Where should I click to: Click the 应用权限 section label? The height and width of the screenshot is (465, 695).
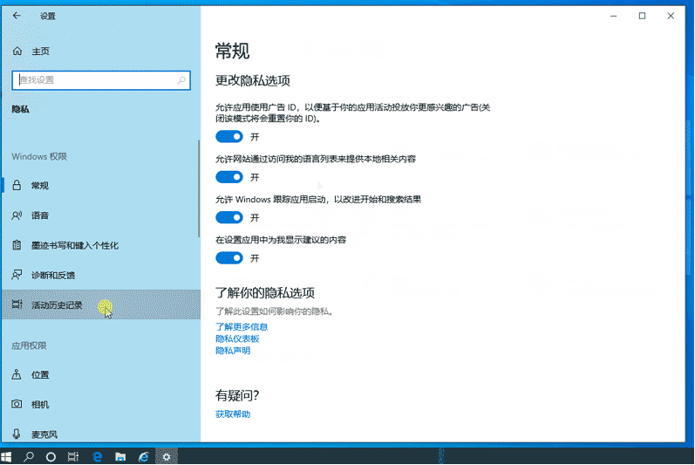pyautogui.click(x=29, y=345)
